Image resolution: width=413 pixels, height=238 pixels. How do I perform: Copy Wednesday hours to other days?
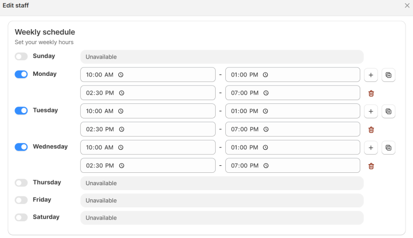pos(388,148)
